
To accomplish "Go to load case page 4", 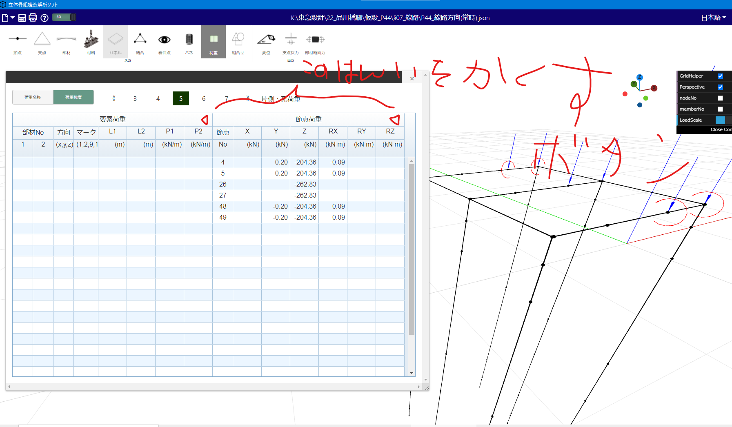I will pos(158,99).
